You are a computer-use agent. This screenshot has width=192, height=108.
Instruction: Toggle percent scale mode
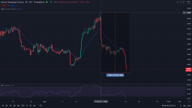tap(180, 106)
